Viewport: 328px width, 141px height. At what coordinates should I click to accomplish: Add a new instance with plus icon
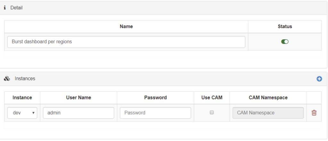[319, 79]
